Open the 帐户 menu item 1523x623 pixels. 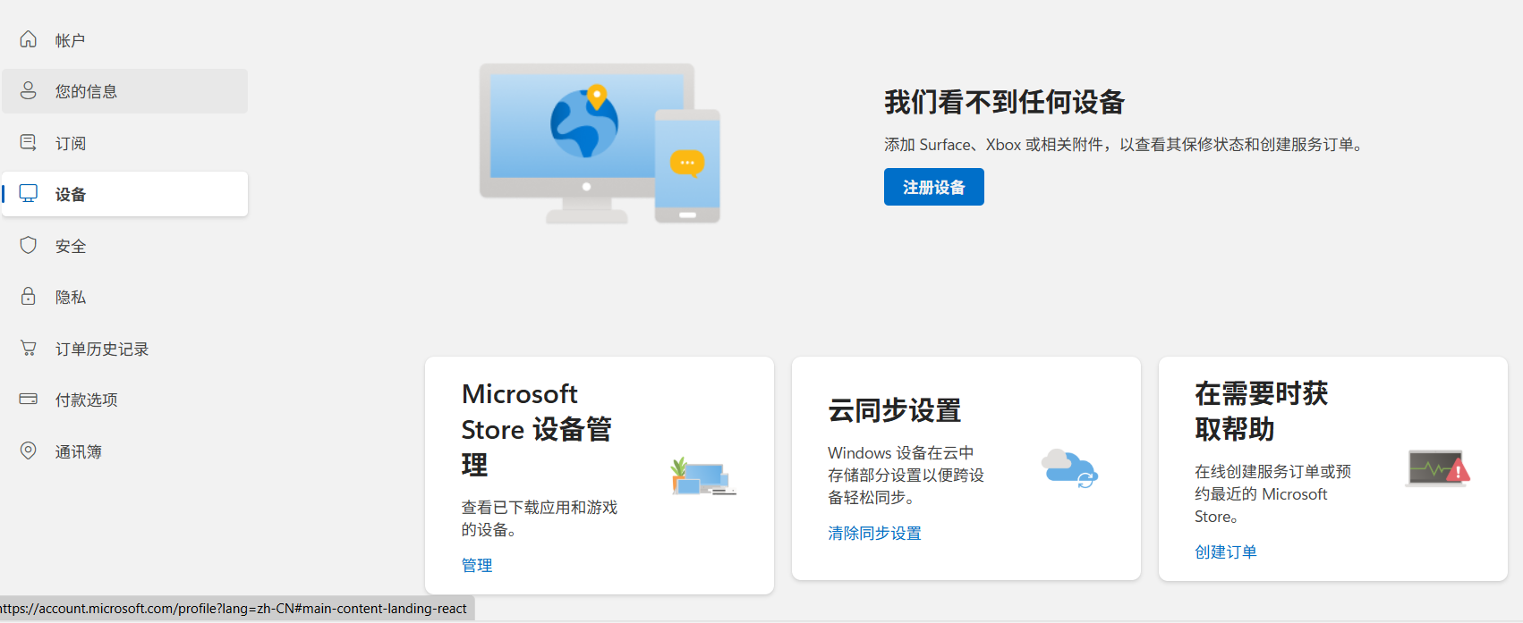tap(125, 40)
